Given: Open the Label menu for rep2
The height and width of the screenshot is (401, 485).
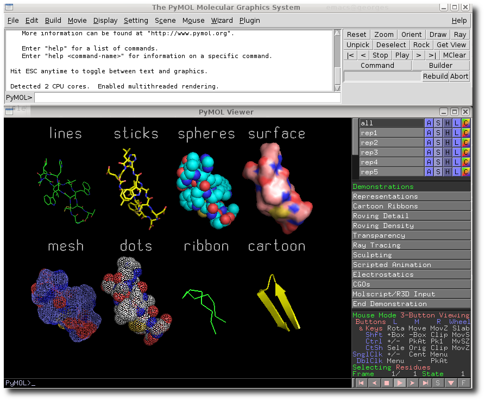Looking at the screenshot, I should (x=457, y=143).
